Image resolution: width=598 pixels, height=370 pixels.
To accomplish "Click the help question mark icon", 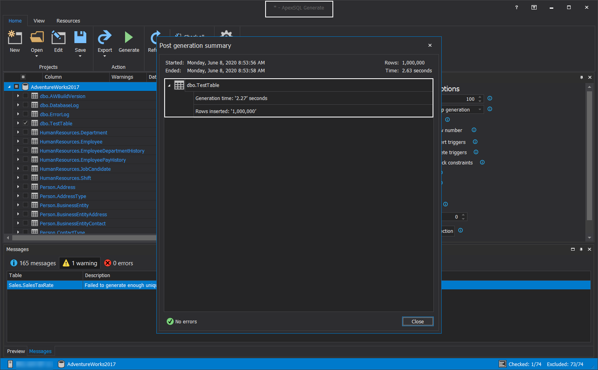I will click(516, 8).
